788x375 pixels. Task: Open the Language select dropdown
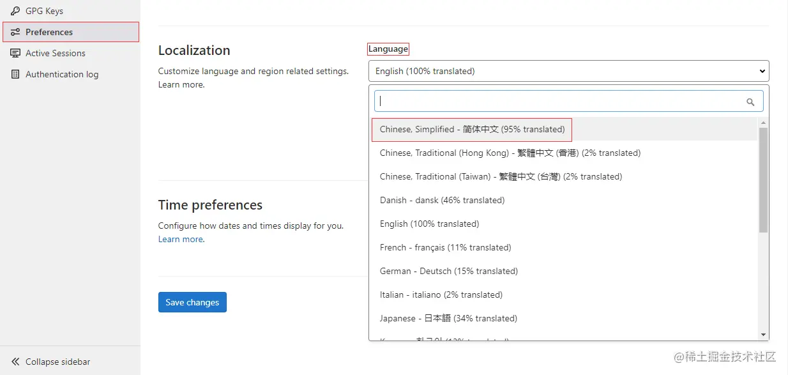568,71
